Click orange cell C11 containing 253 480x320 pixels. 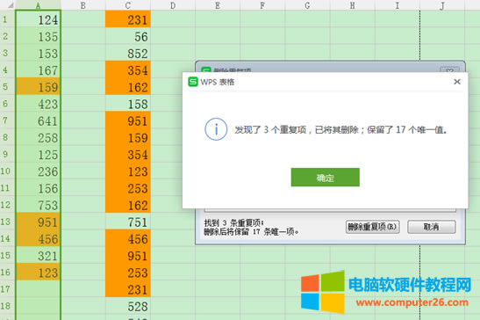point(128,188)
